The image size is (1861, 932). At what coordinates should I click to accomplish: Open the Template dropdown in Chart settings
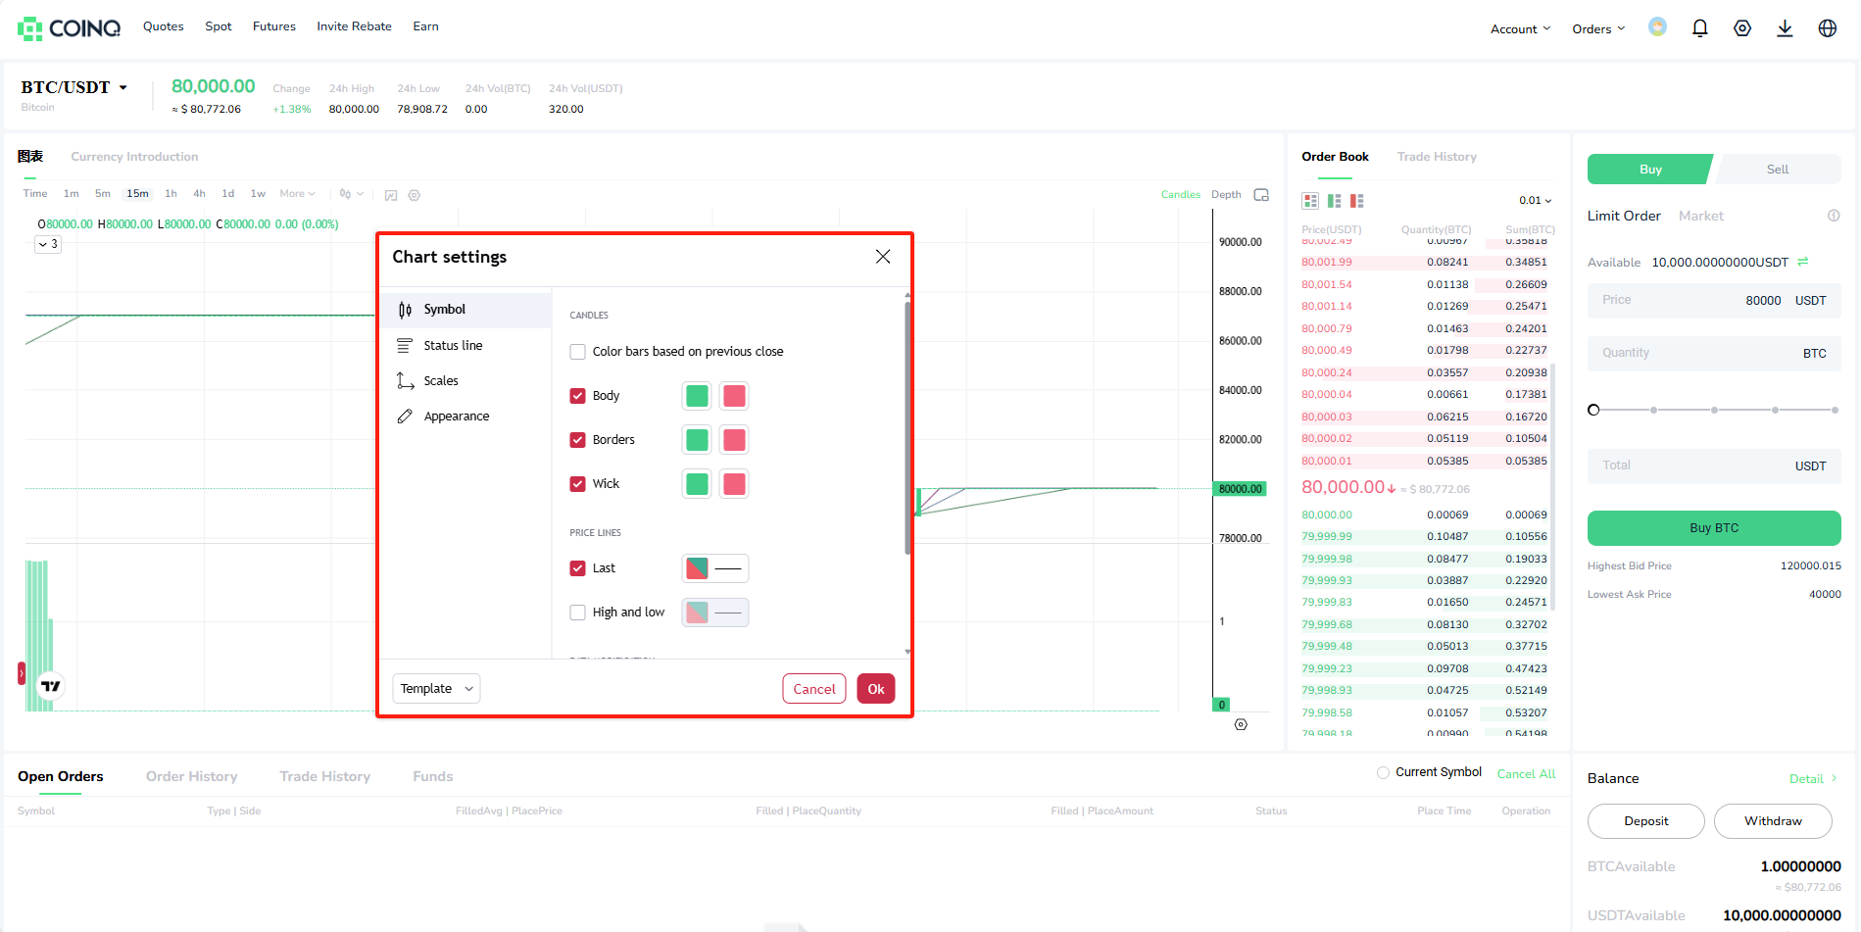coord(435,688)
